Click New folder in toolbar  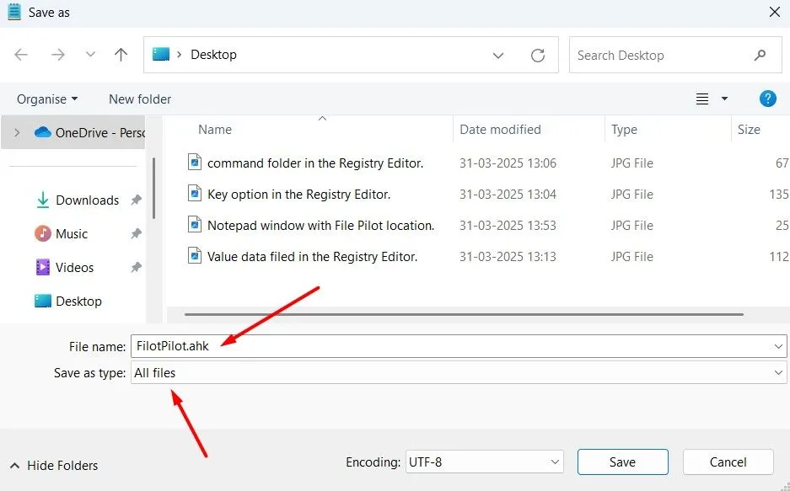(x=140, y=99)
